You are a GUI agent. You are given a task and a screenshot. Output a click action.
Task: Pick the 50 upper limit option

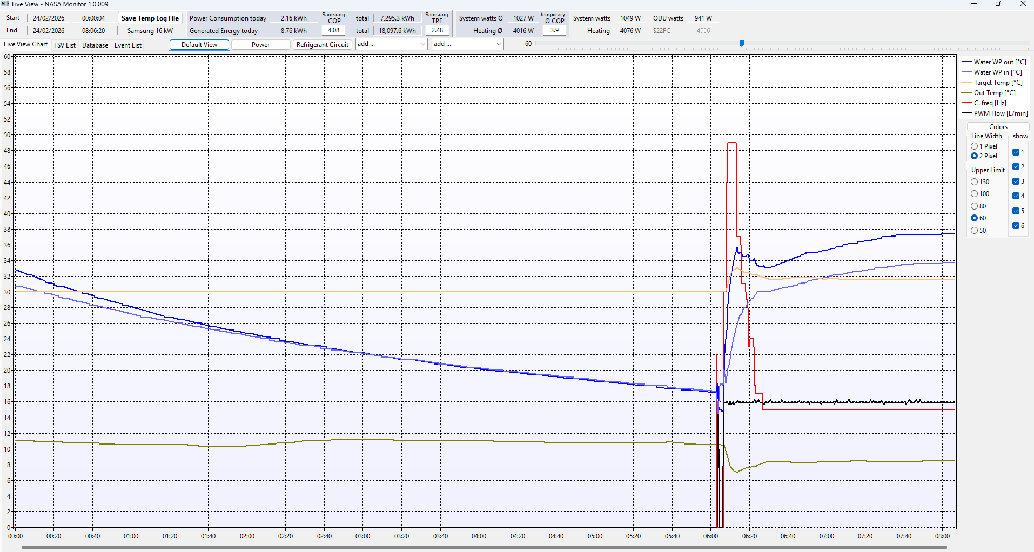tap(975, 231)
